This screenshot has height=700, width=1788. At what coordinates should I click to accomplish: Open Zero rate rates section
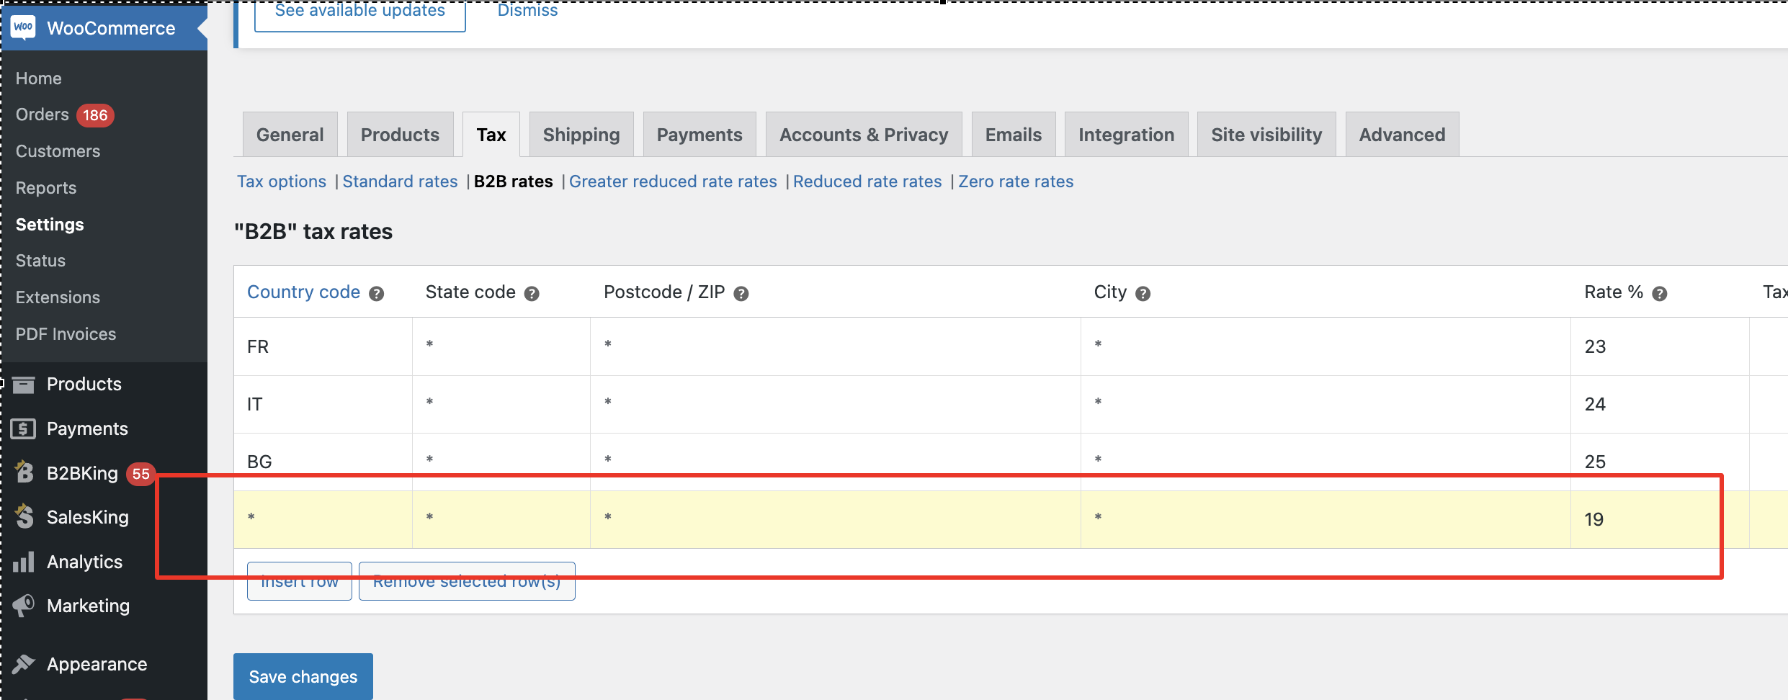pyautogui.click(x=1016, y=181)
